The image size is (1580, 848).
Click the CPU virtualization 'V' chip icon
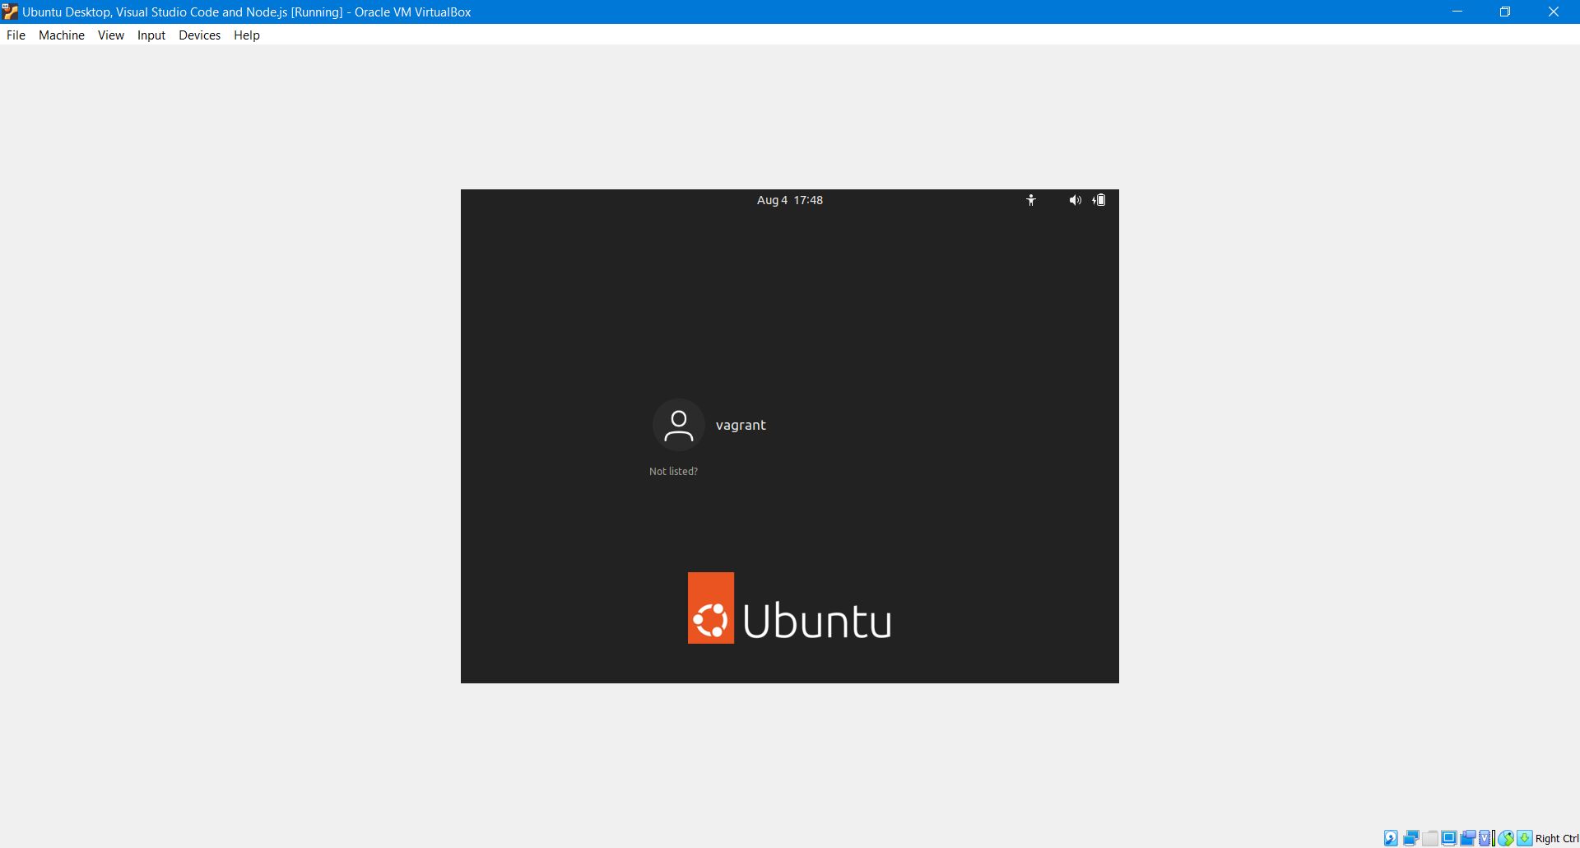click(x=1485, y=838)
